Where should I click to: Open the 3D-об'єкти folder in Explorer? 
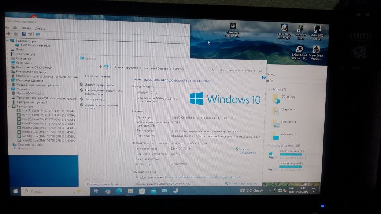point(284,99)
